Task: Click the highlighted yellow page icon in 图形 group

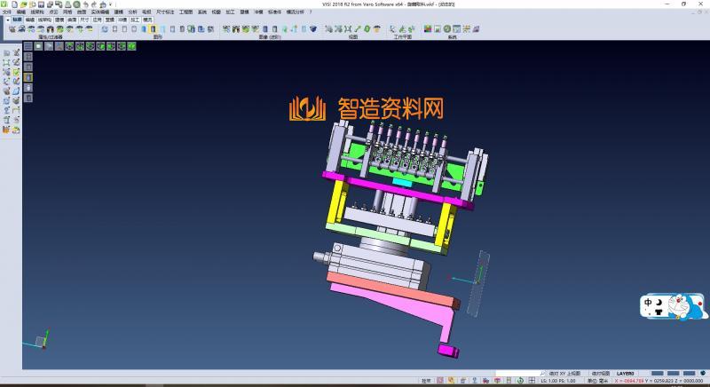Action: (153, 29)
